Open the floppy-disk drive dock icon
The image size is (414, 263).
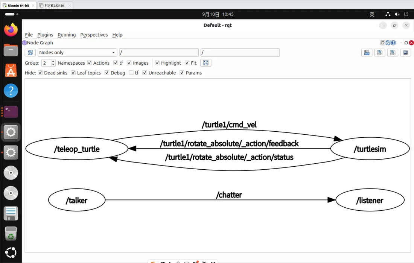[x=11, y=213]
